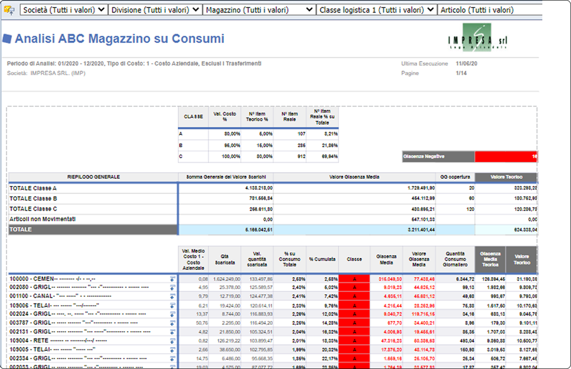This screenshot has width=571, height=369.
Task: Open the Magazzino filter dropdown
Action: click(x=260, y=10)
